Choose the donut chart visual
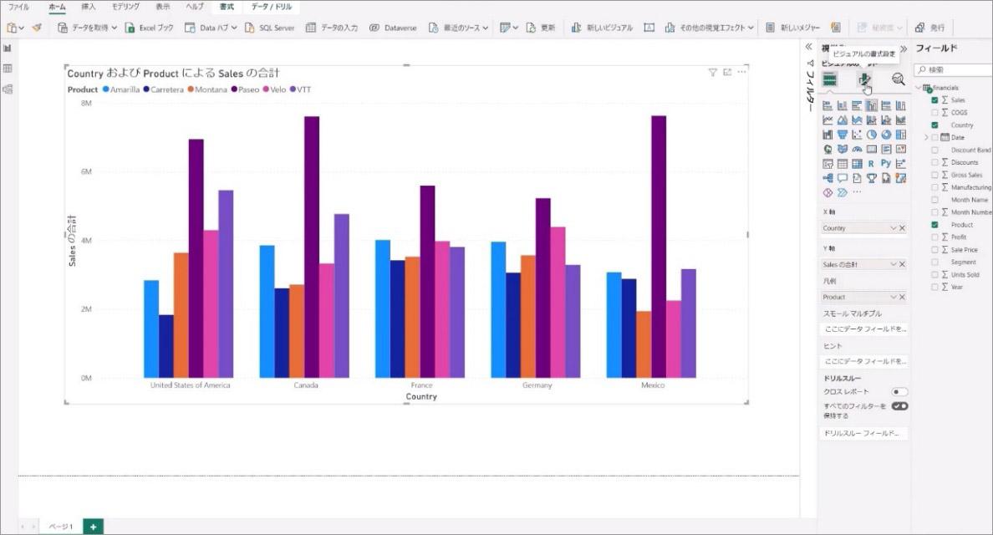 [x=884, y=135]
